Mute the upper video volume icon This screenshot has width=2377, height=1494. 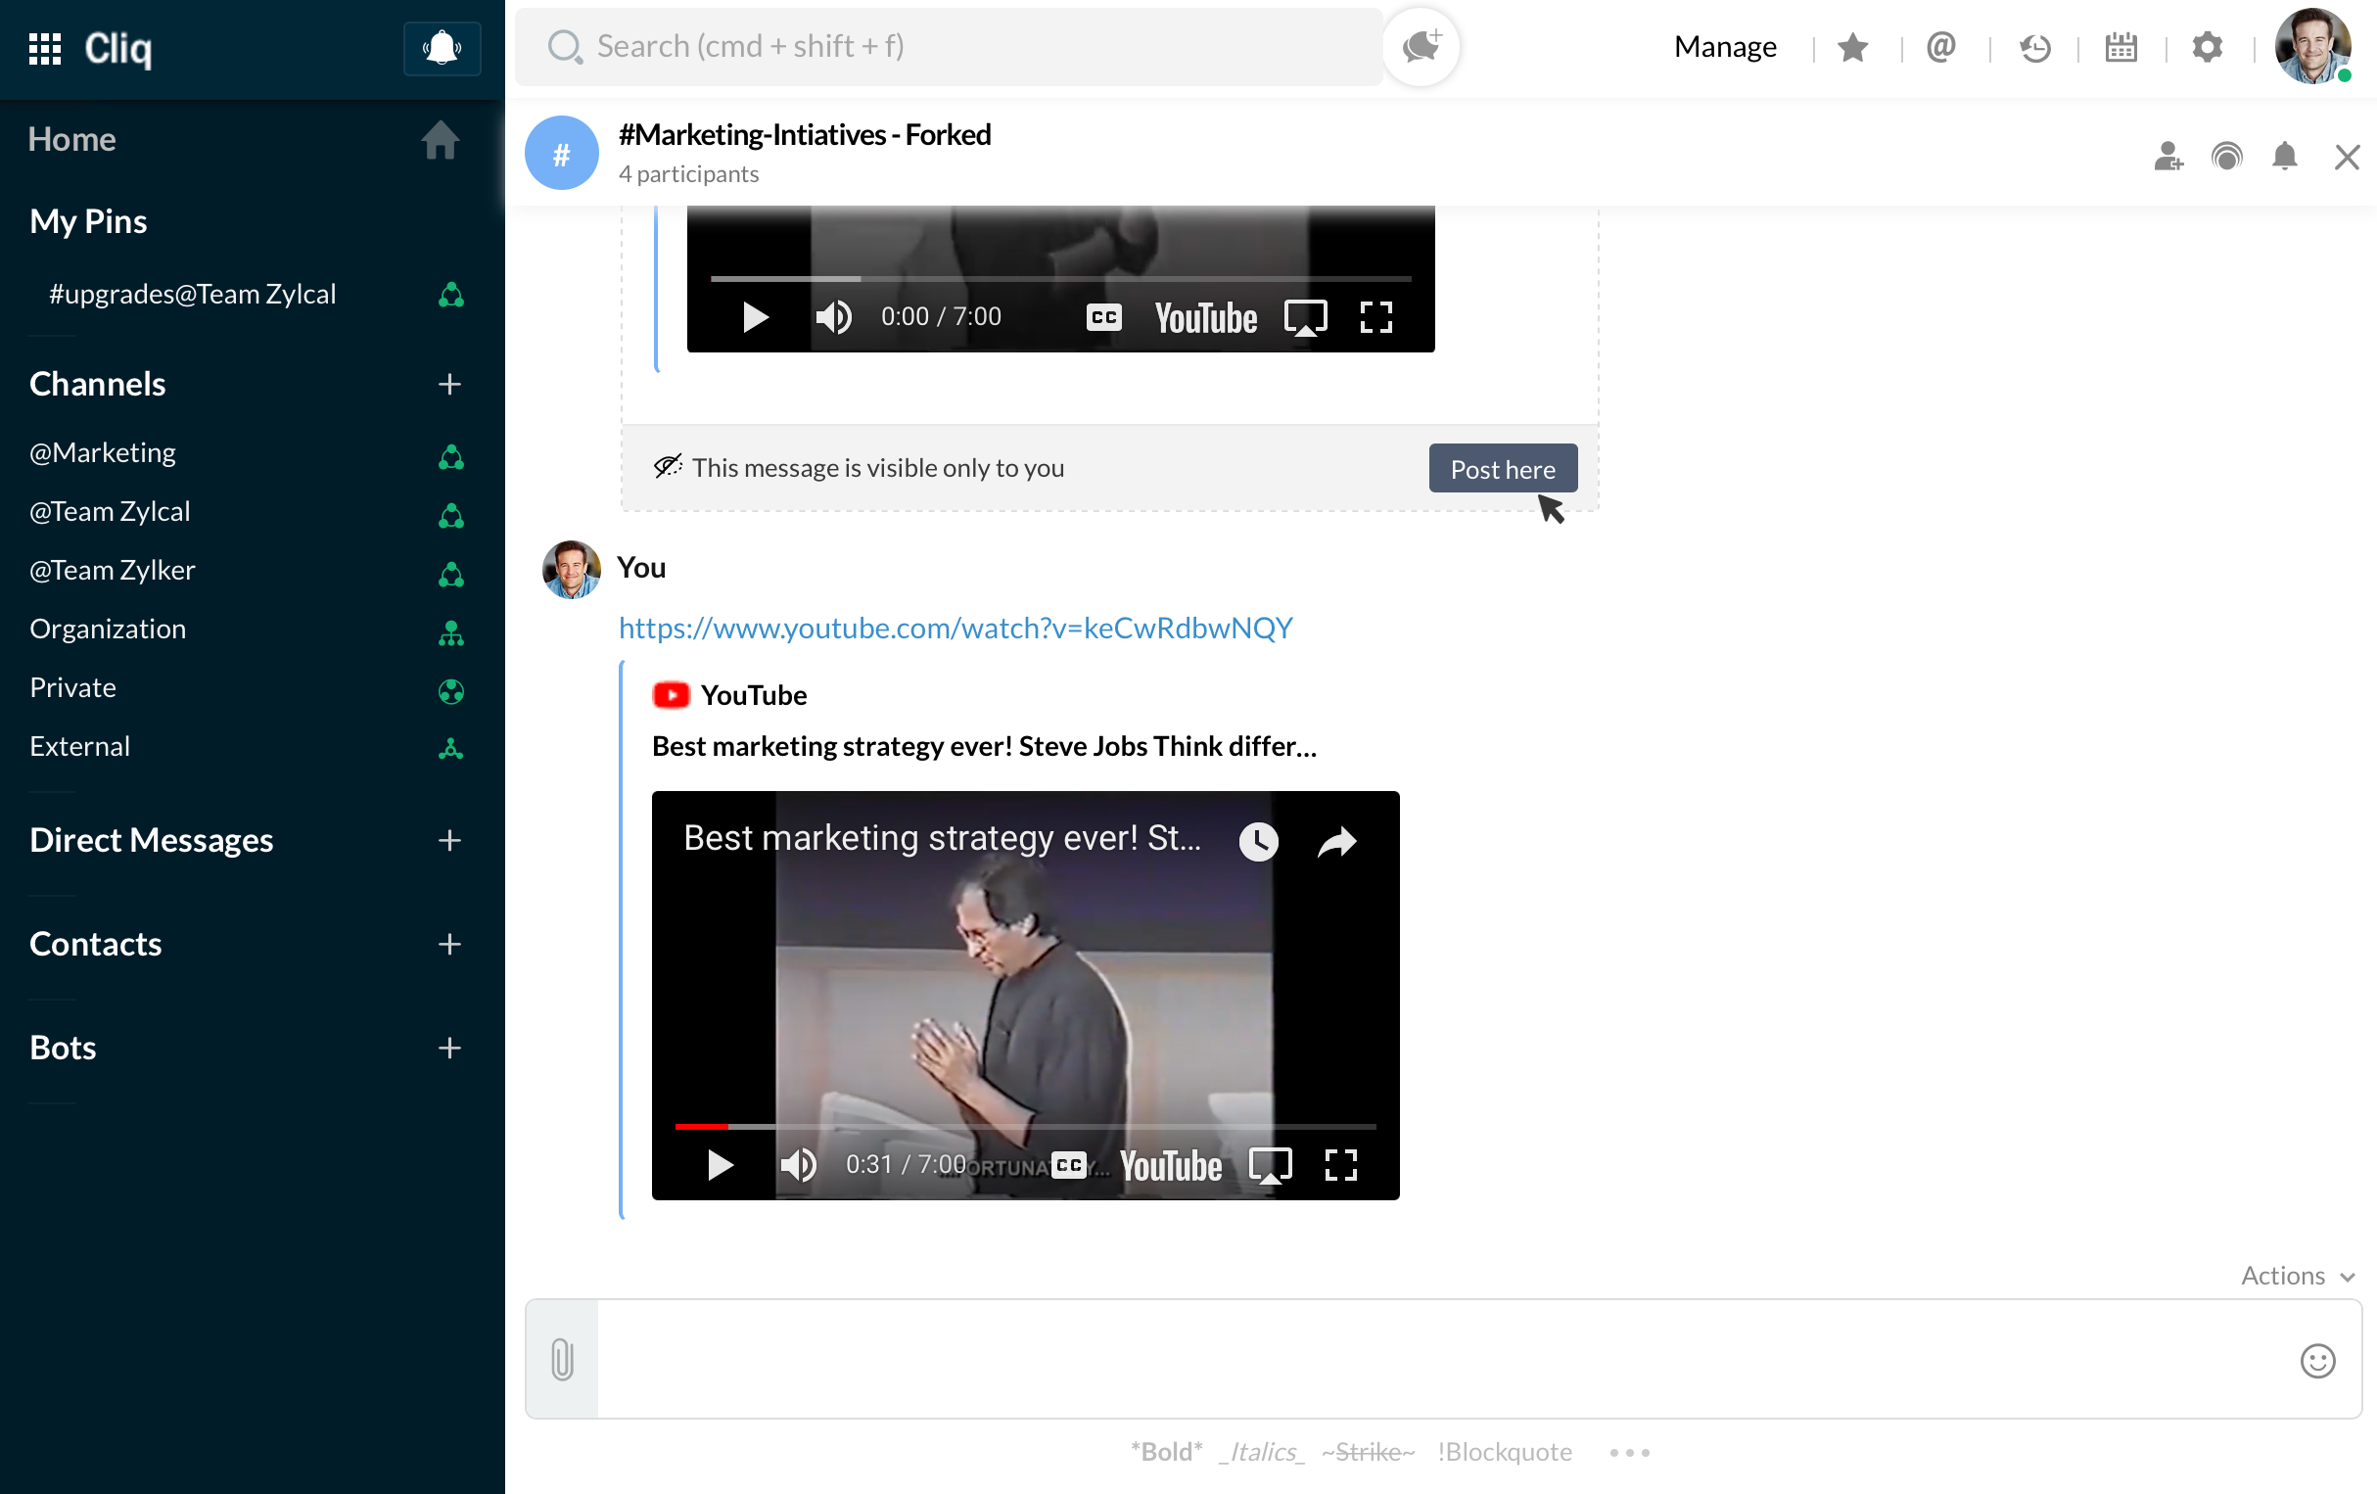click(833, 317)
